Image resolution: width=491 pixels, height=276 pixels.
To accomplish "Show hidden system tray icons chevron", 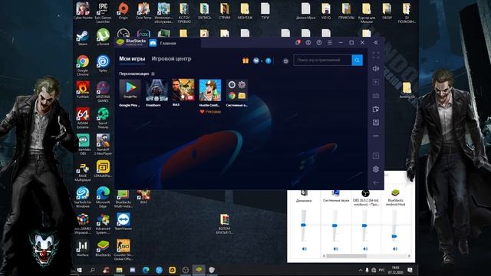I will click(x=360, y=270).
